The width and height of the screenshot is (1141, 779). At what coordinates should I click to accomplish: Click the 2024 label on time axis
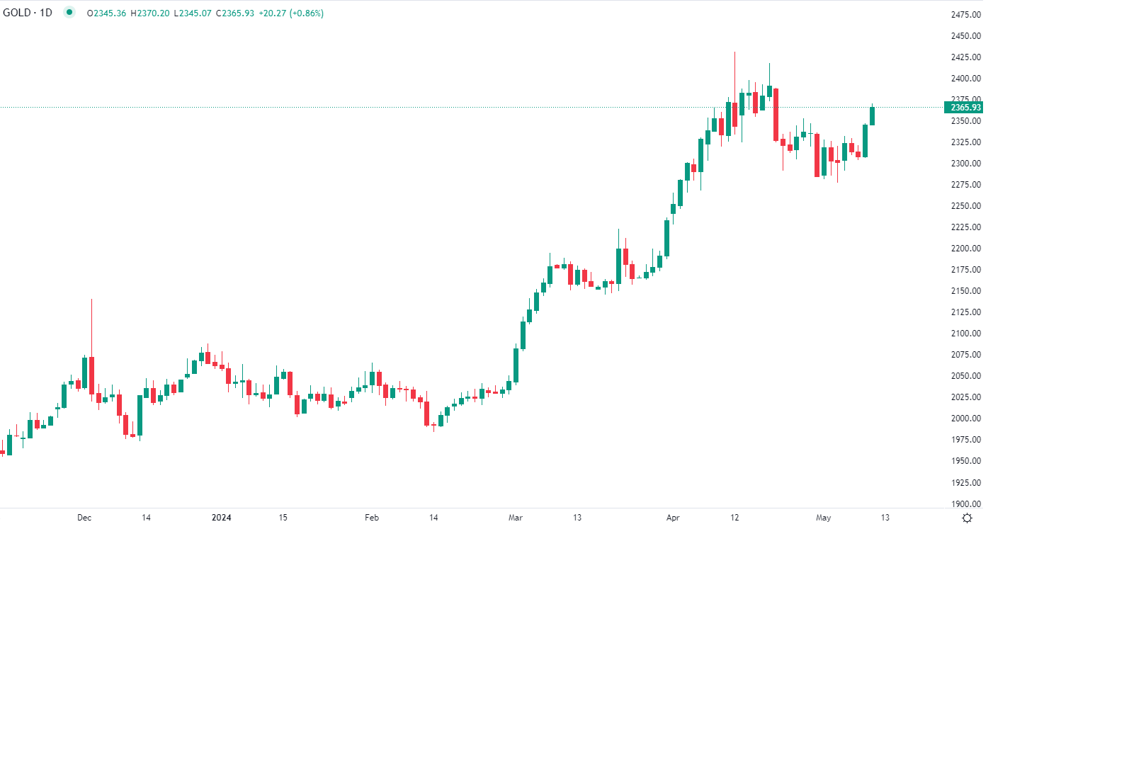(x=222, y=518)
